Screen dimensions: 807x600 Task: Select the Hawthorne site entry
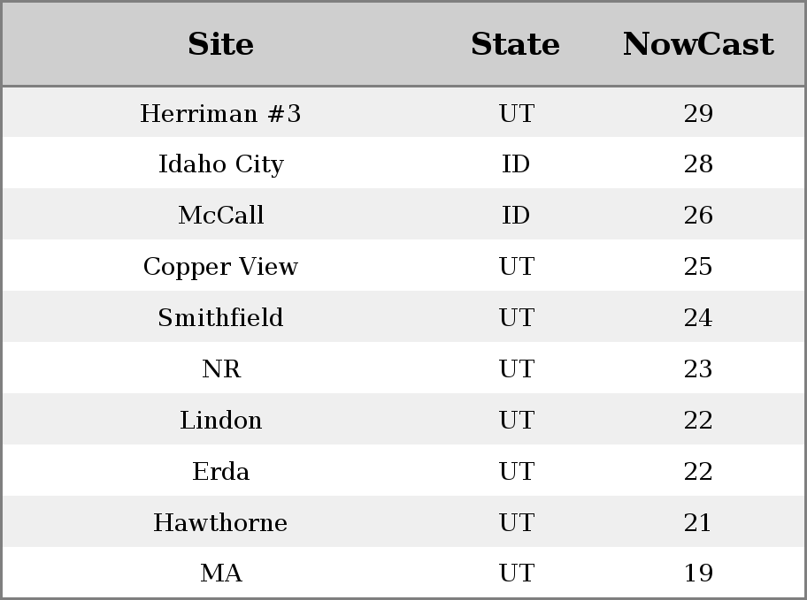(x=220, y=522)
